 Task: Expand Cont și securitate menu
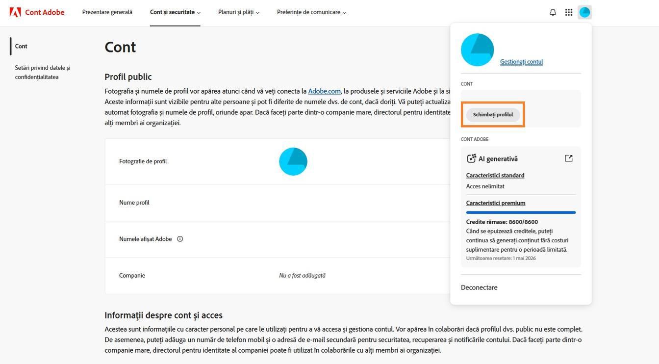tap(176, 12)
